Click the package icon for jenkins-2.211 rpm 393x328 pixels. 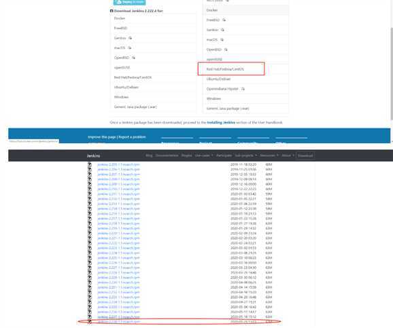coord(90,194)
